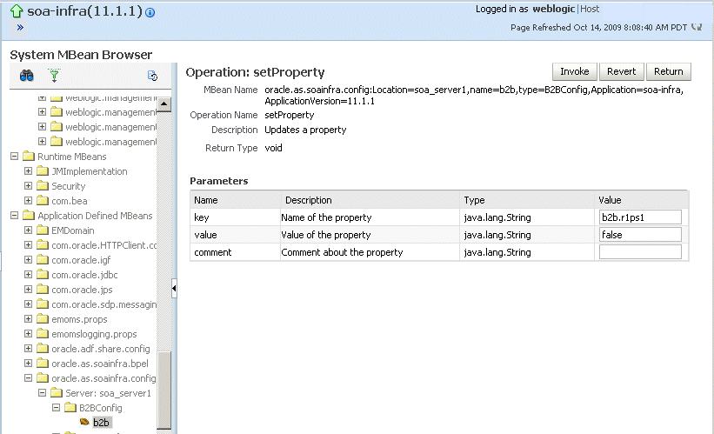Click the B2BConfig folder icon

coord(70,407)
